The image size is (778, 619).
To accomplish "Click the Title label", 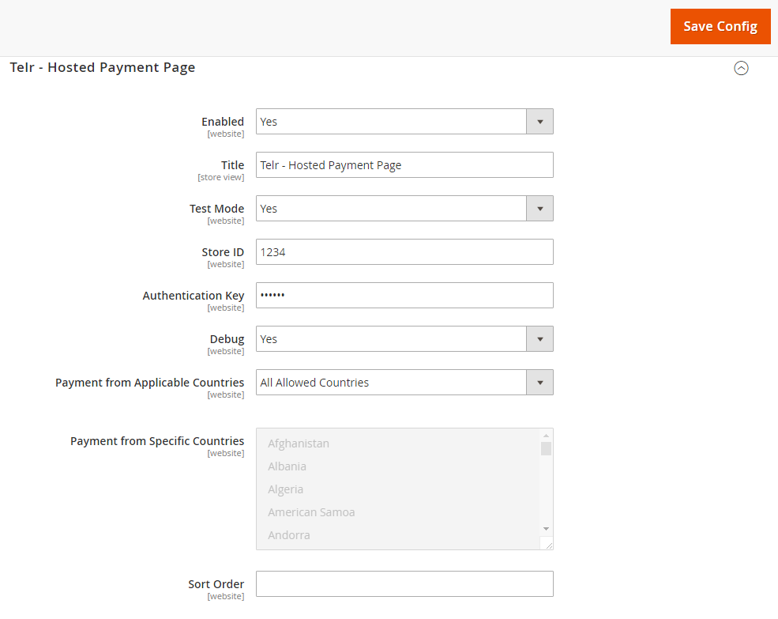I will point(233,165).
